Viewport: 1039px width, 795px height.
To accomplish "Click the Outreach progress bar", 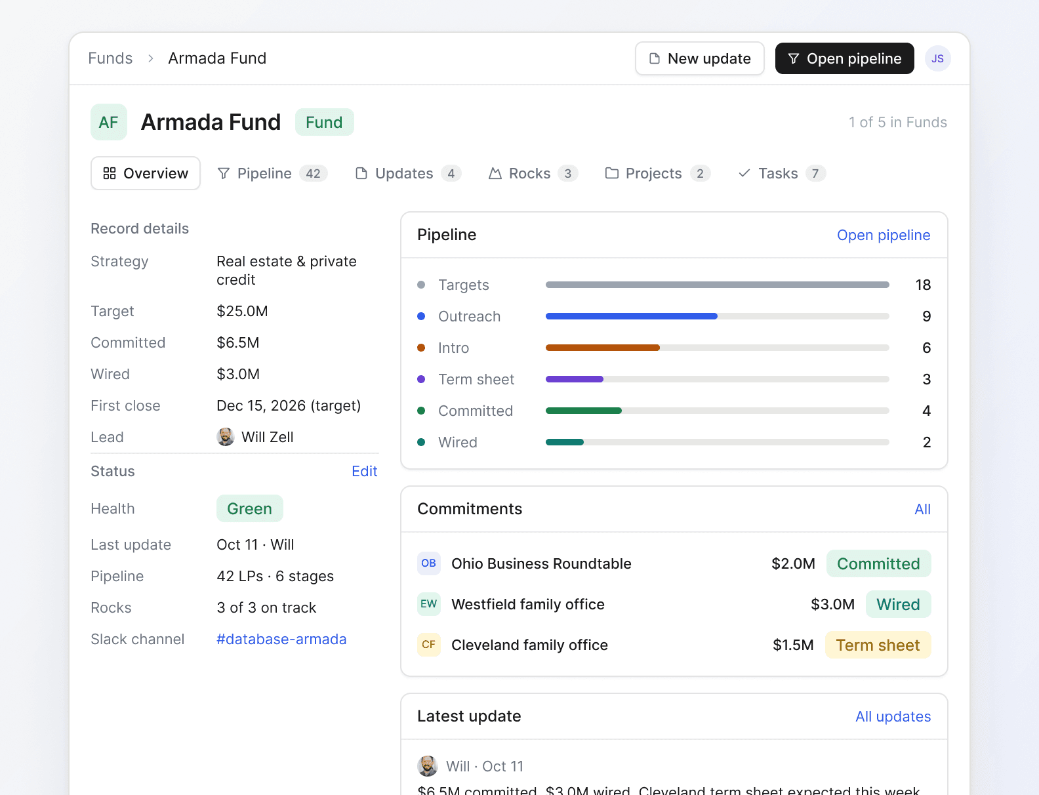I will (x=718, y=316).
